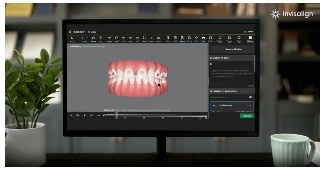Screen dimensions: 325x170
Task: Open the Initial setup options menu
Action: point(250,105)
